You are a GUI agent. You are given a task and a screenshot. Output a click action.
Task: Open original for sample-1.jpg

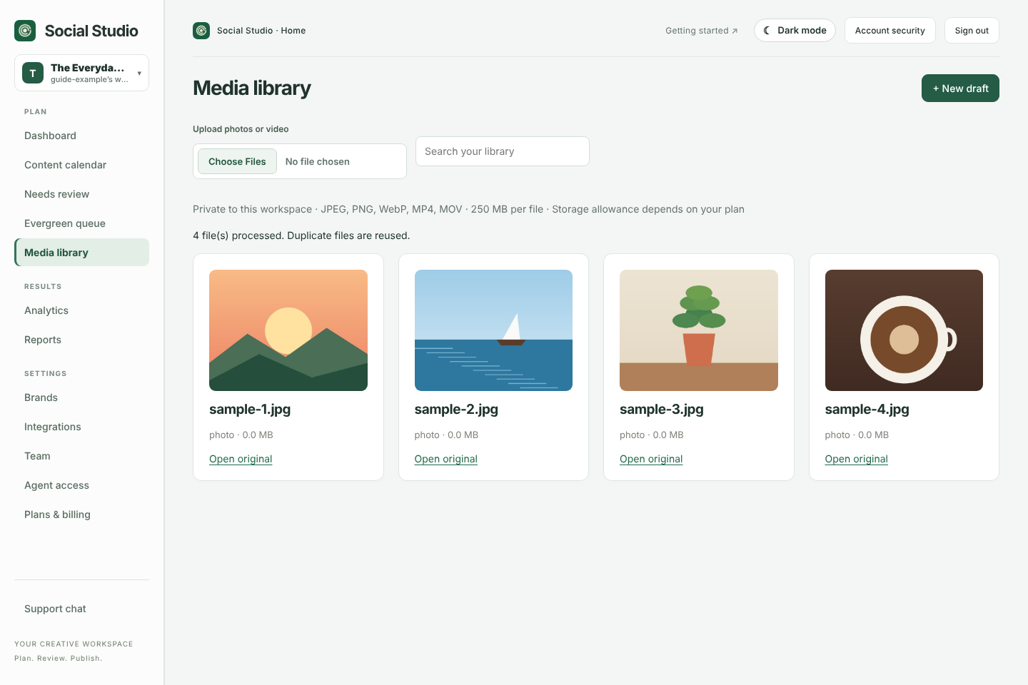241,459
